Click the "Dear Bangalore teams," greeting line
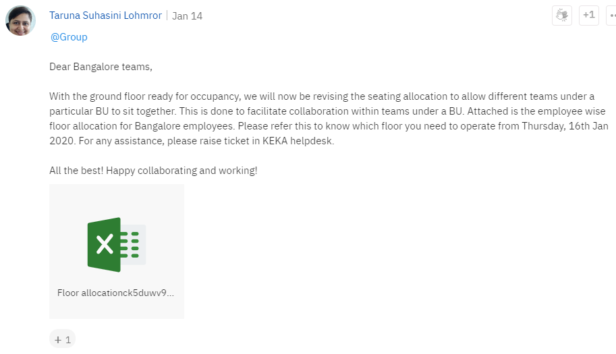This screenshot has height=354, width=616. coord(101,67)
